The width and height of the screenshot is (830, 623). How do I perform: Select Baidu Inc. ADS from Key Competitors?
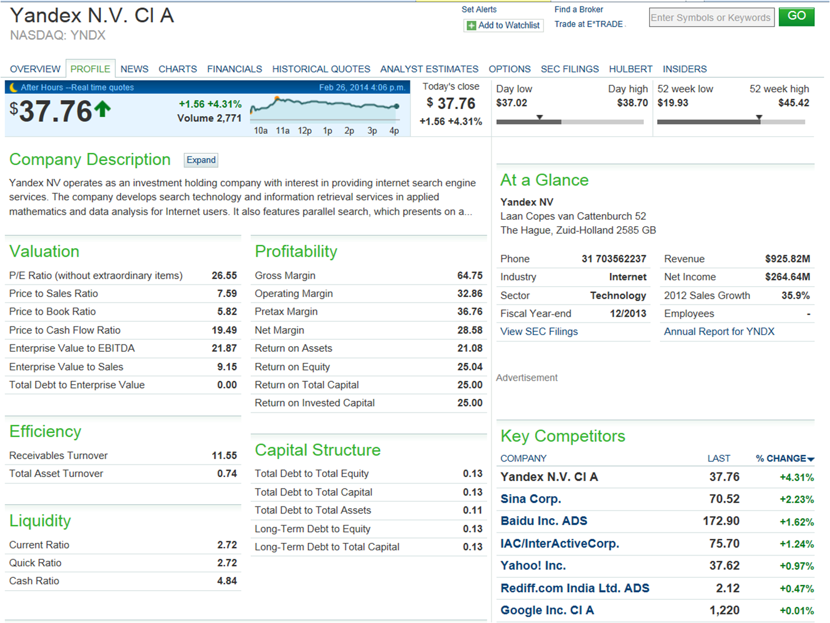point(544,520)
